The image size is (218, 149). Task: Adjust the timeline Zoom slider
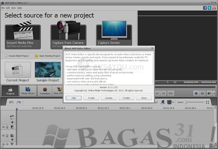(x=195, y=102)
